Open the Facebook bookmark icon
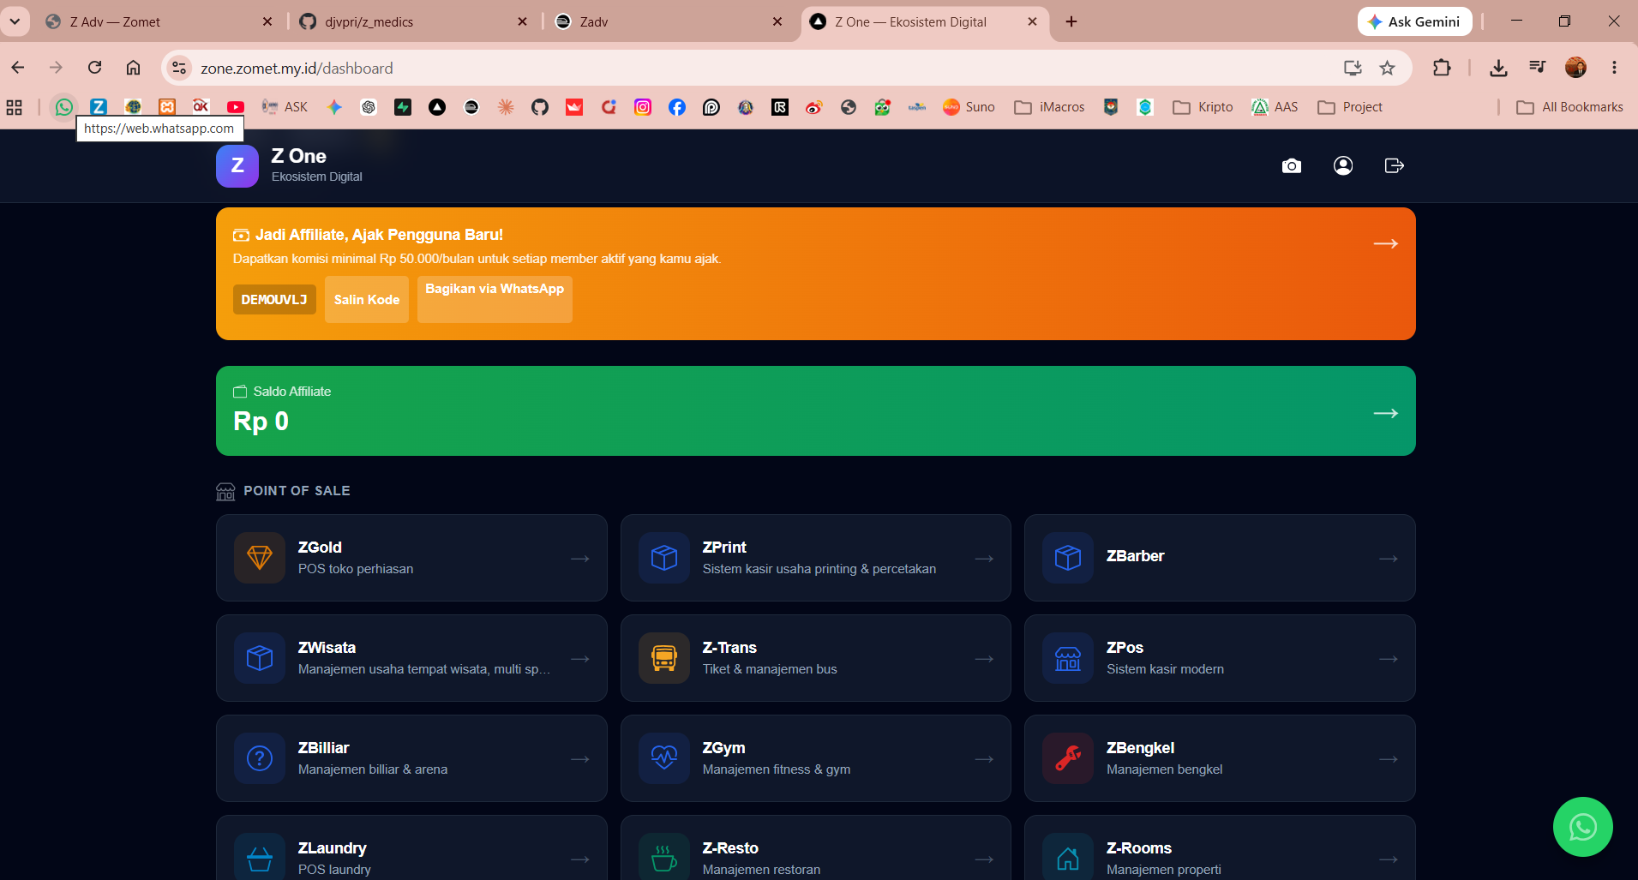 pyautogui.click(x=677, y=107)
